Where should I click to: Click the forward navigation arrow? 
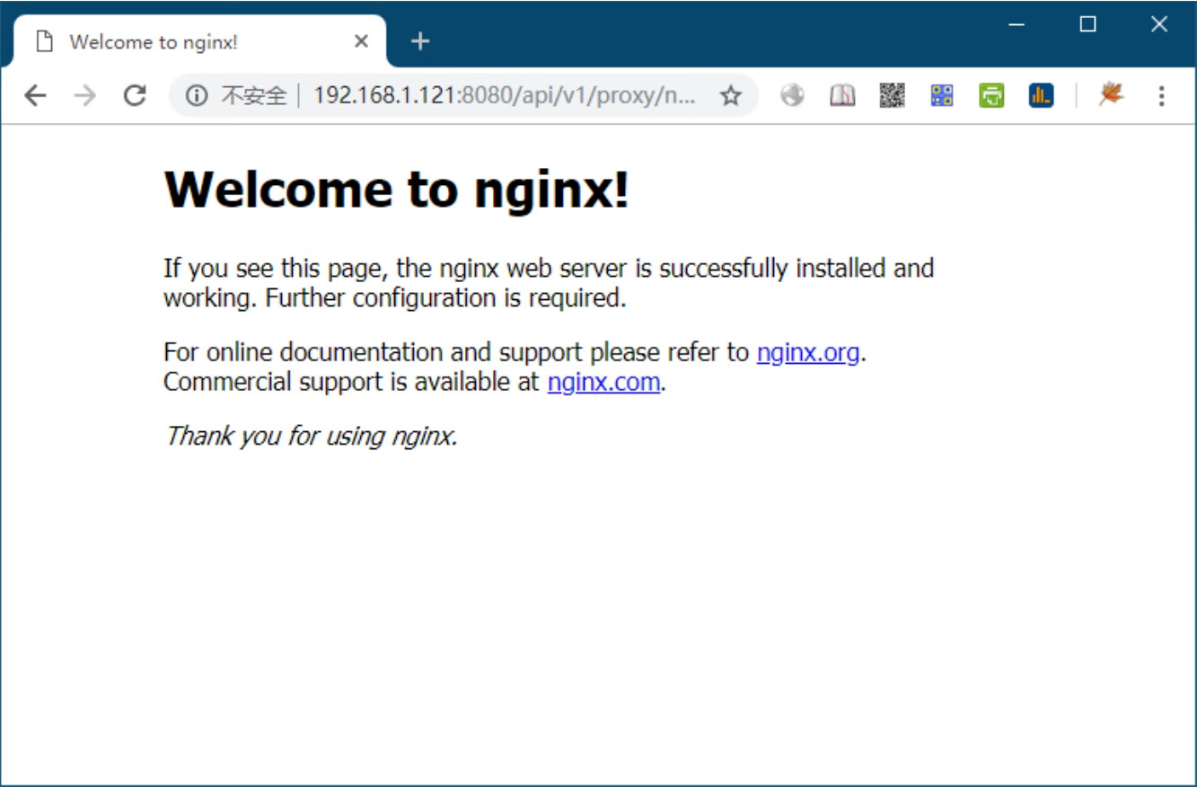coord(85,95)
